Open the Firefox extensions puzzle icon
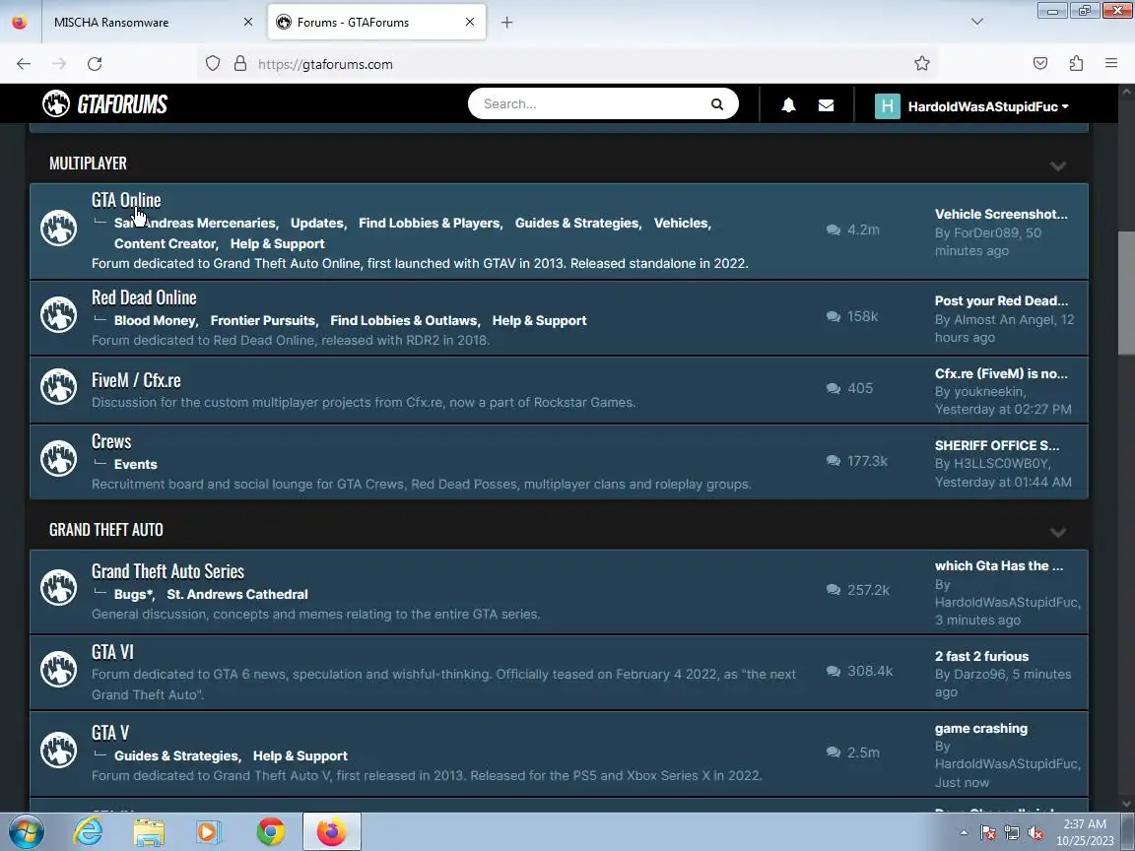Viewport: 1135px width, 851px height. tap(1076, 64)
